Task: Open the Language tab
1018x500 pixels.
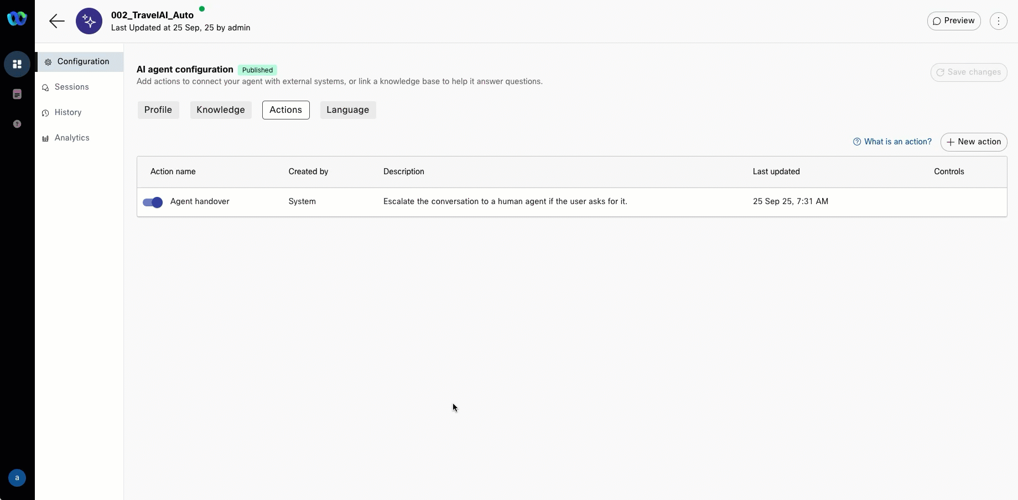Action: click(347, 110)
